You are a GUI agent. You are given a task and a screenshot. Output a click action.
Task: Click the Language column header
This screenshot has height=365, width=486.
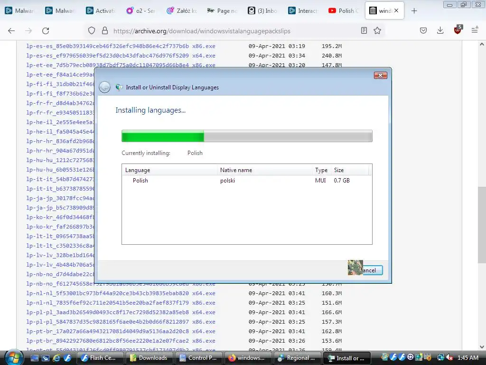169,170
